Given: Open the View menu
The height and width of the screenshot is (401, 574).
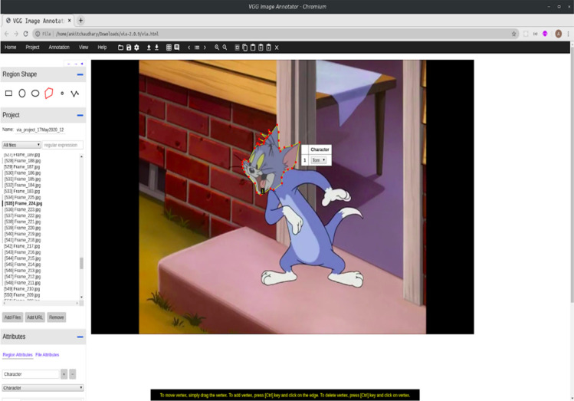Looking at the screenshot, I should click(84, 48).
